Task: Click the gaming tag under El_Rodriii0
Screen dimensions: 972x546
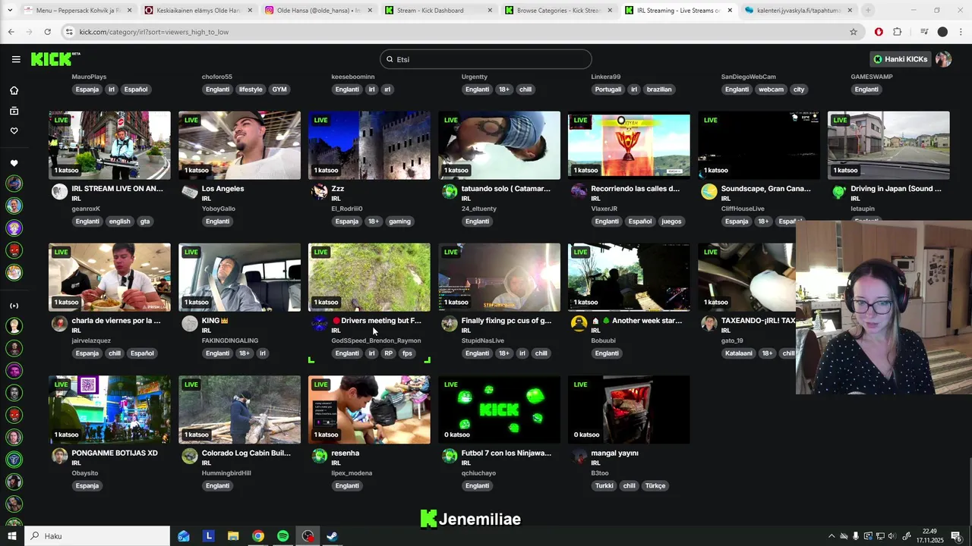Action: coord(399,221)
